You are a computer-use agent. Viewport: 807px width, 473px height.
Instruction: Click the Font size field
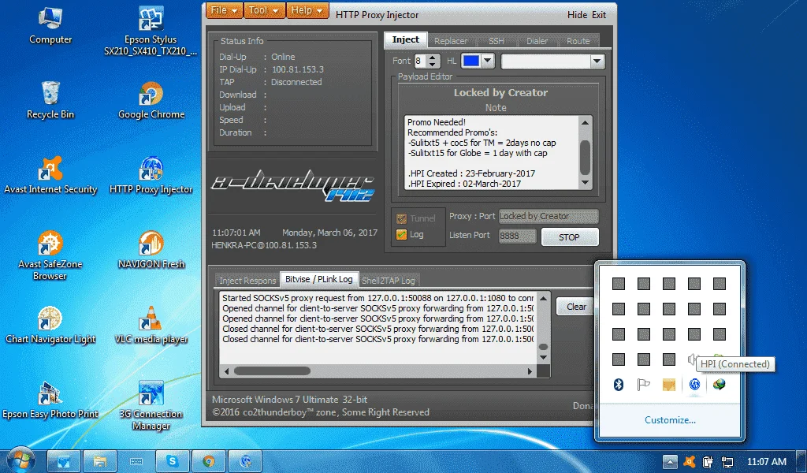(421, 61)
